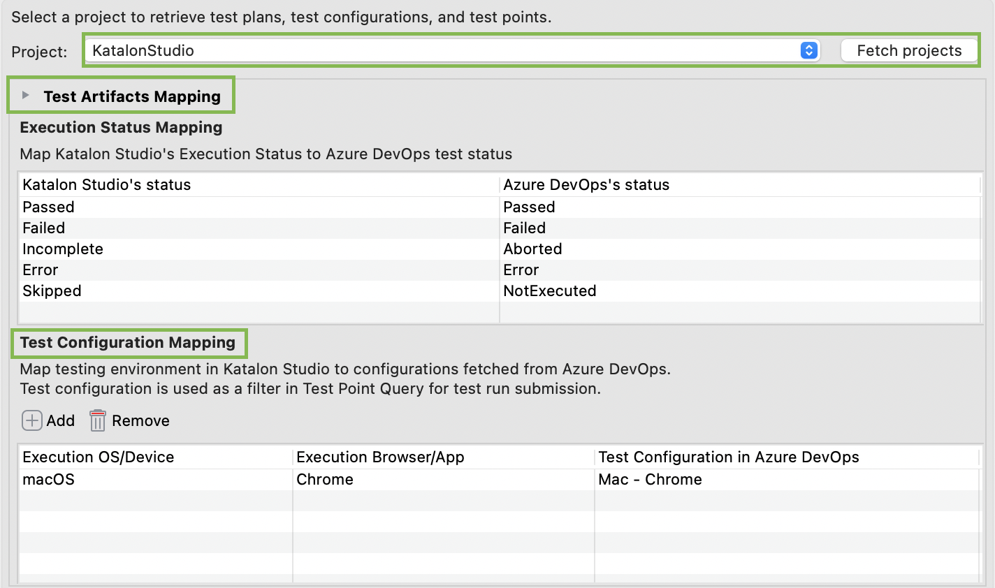Select the Mac - Chrome configuration cell

(787, 480)
